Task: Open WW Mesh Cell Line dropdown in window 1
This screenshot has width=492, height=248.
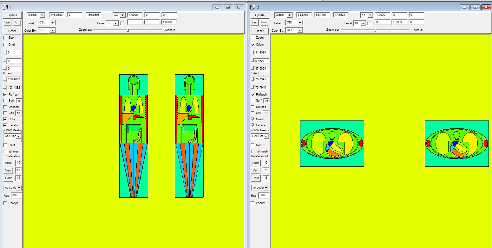Action: pyautogui.click(x=18, y=136)
